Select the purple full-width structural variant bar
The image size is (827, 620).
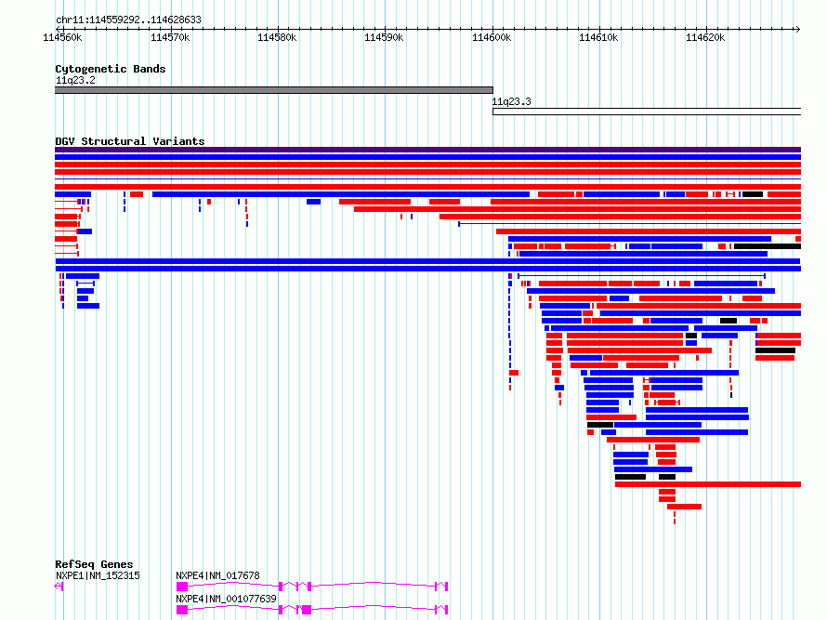(427, 150)
